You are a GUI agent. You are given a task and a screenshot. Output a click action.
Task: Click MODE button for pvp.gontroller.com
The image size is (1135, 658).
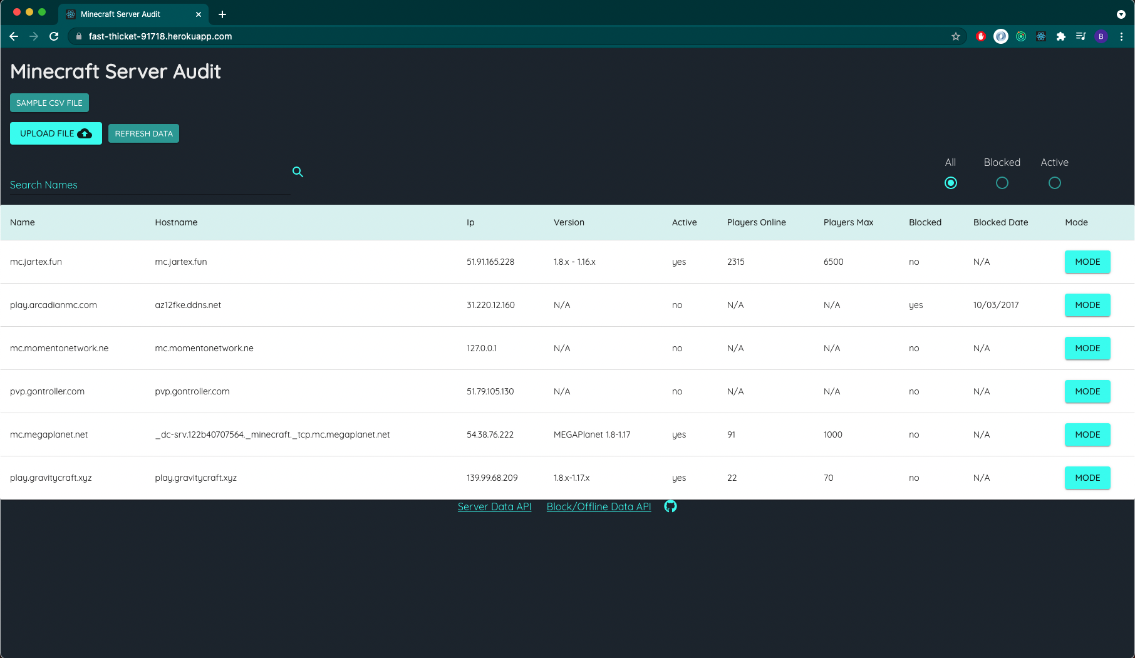point(1087,391)
